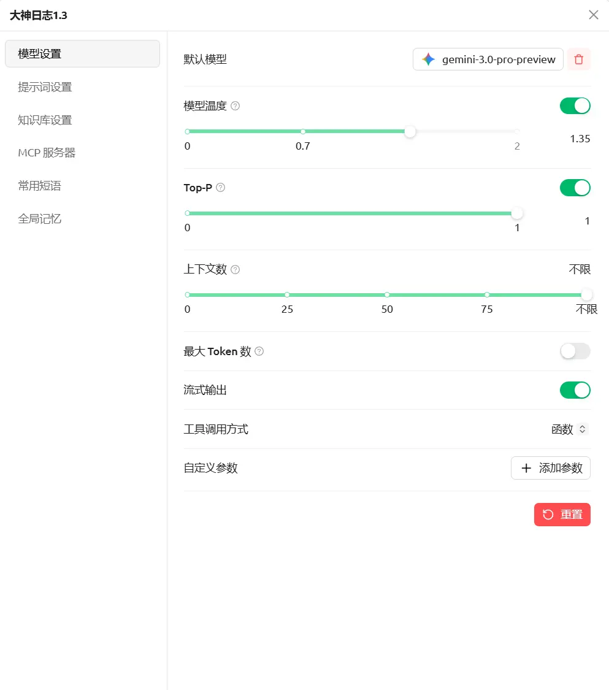The width and height of the screenshot is (609, 690).
Task: Disable the 模型温度 toggle
Action: coord(575,105)
